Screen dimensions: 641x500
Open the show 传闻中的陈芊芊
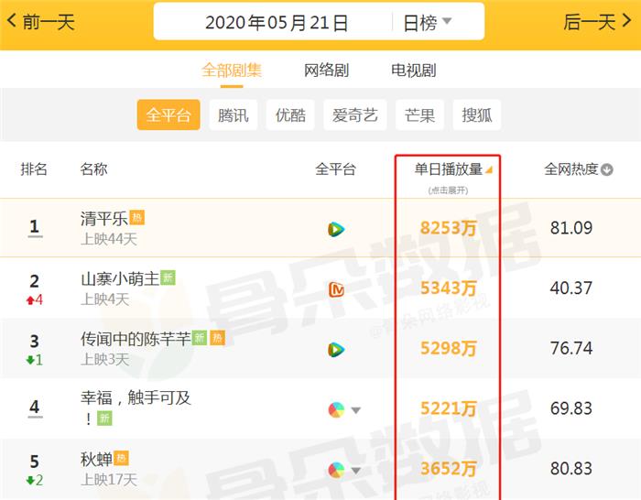click(x=136, y=339)
